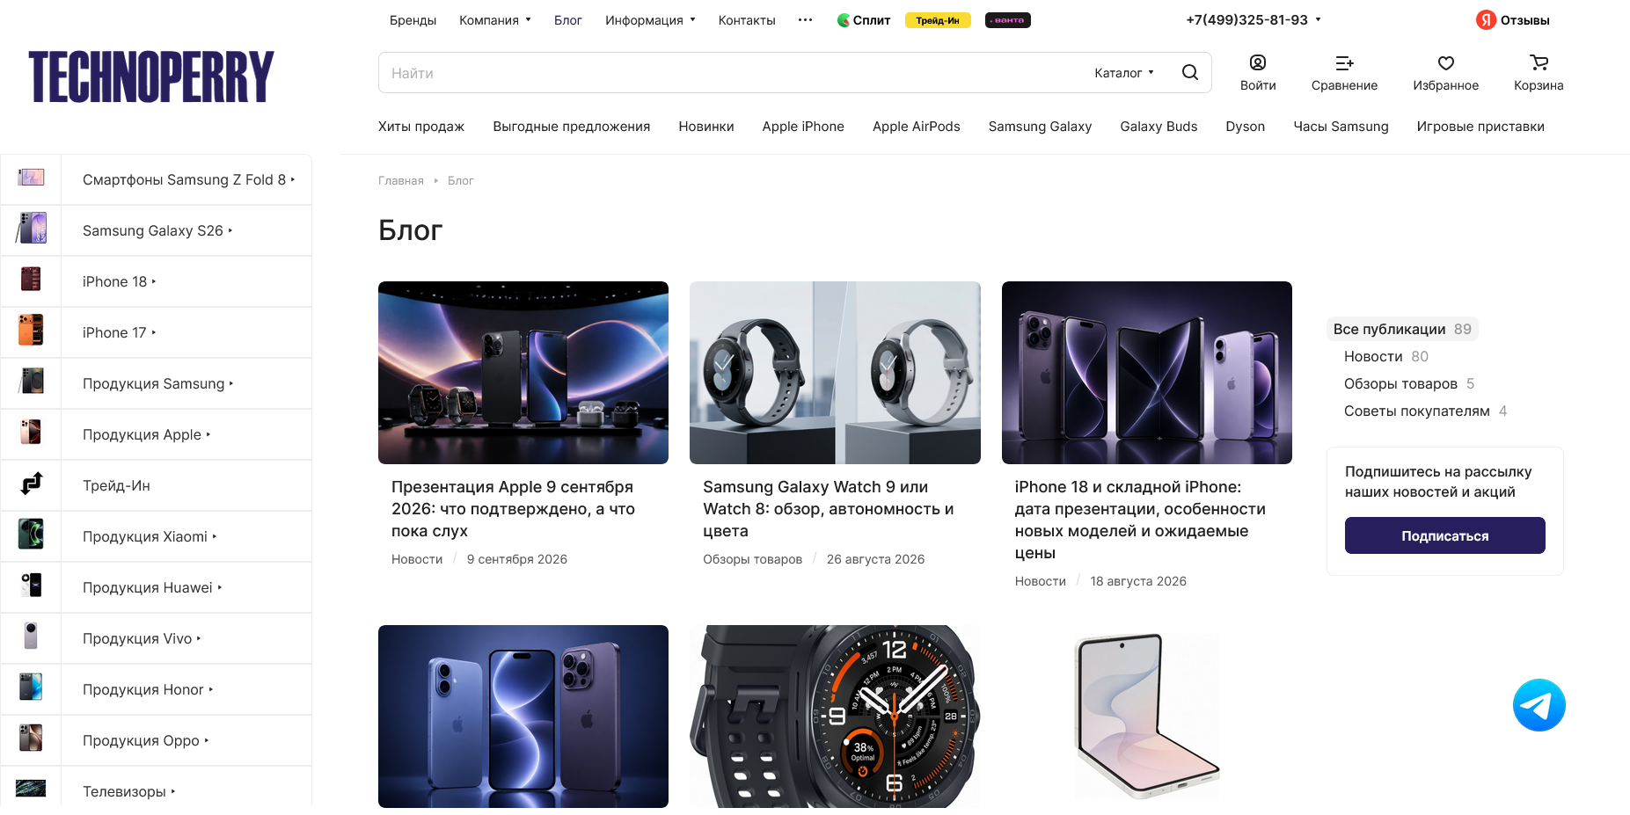
Task: Click the Подписаться button
Action: (x=1444, y=535)
